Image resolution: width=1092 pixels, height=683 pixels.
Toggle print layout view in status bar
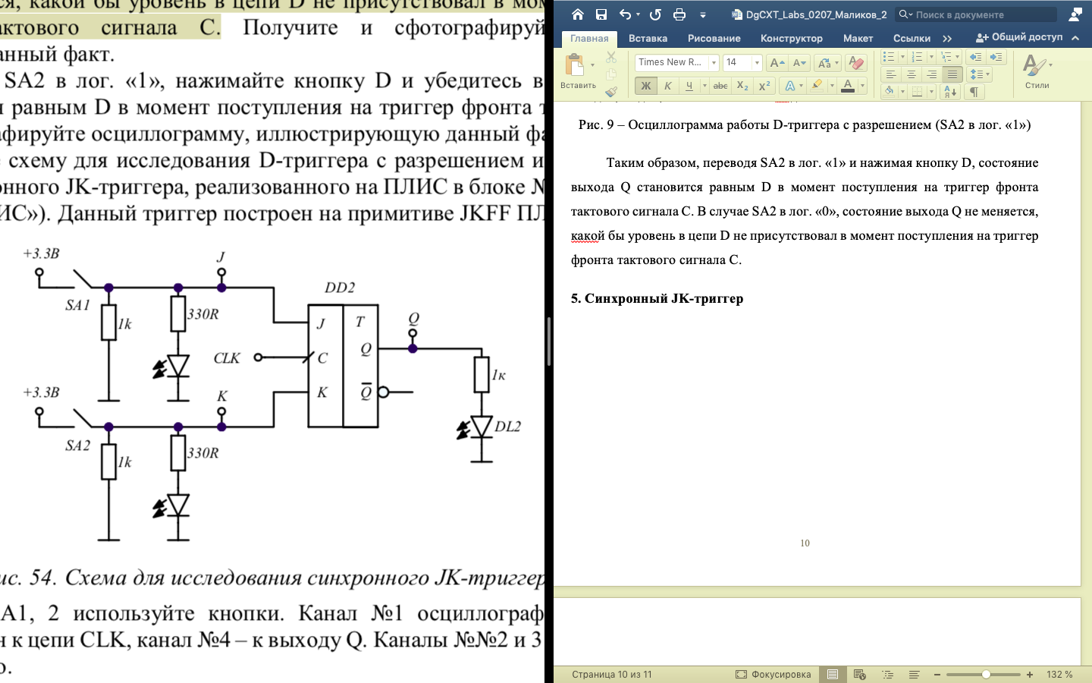tap(832, 674)
